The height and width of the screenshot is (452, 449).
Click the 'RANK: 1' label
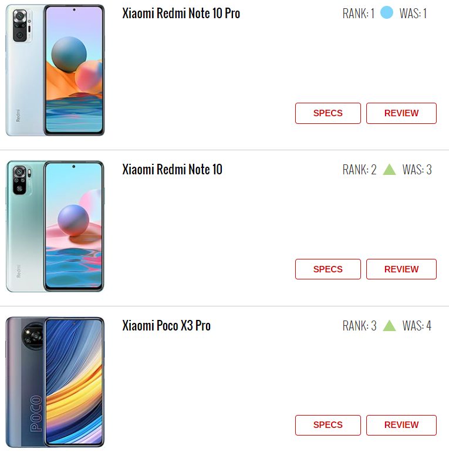point(358,14)
